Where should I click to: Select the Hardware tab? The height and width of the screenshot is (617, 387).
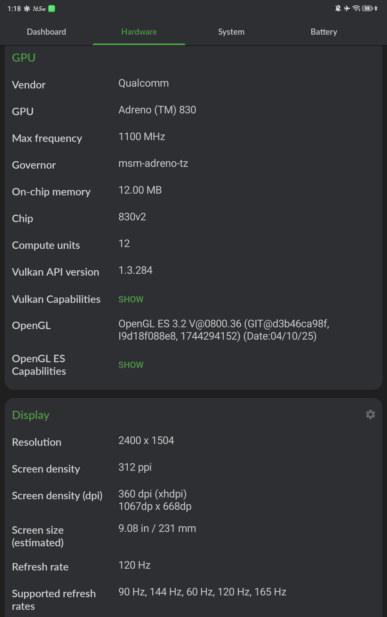[139, 32]
